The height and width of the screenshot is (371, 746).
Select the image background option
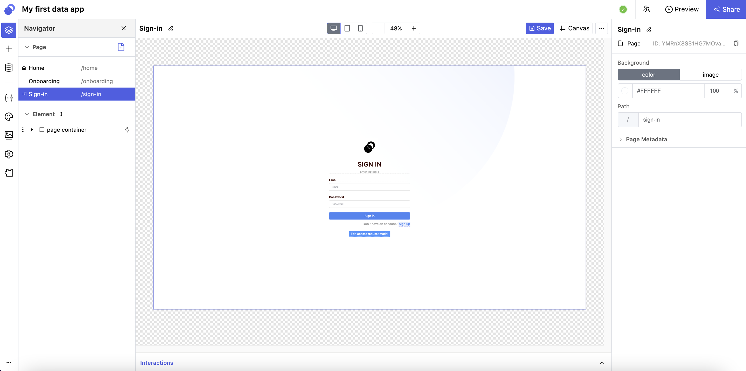(x=710, y=75)
